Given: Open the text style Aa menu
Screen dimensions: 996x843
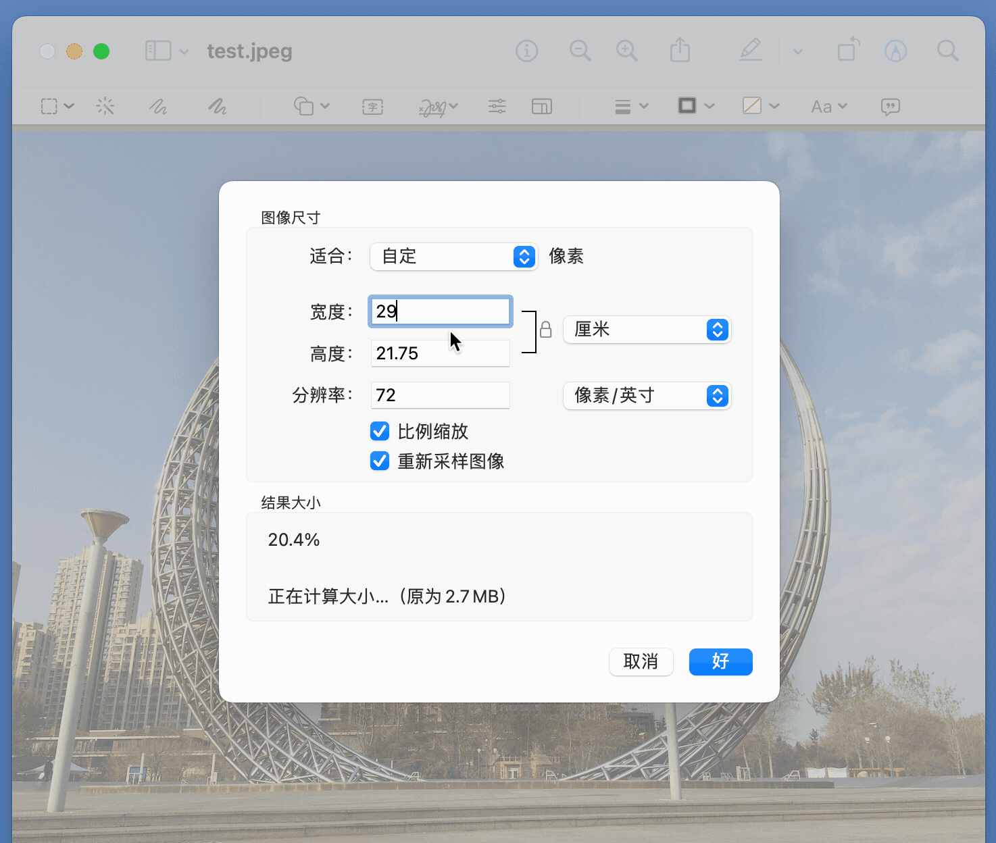Looking at the screenshot, I should (829, 107).
